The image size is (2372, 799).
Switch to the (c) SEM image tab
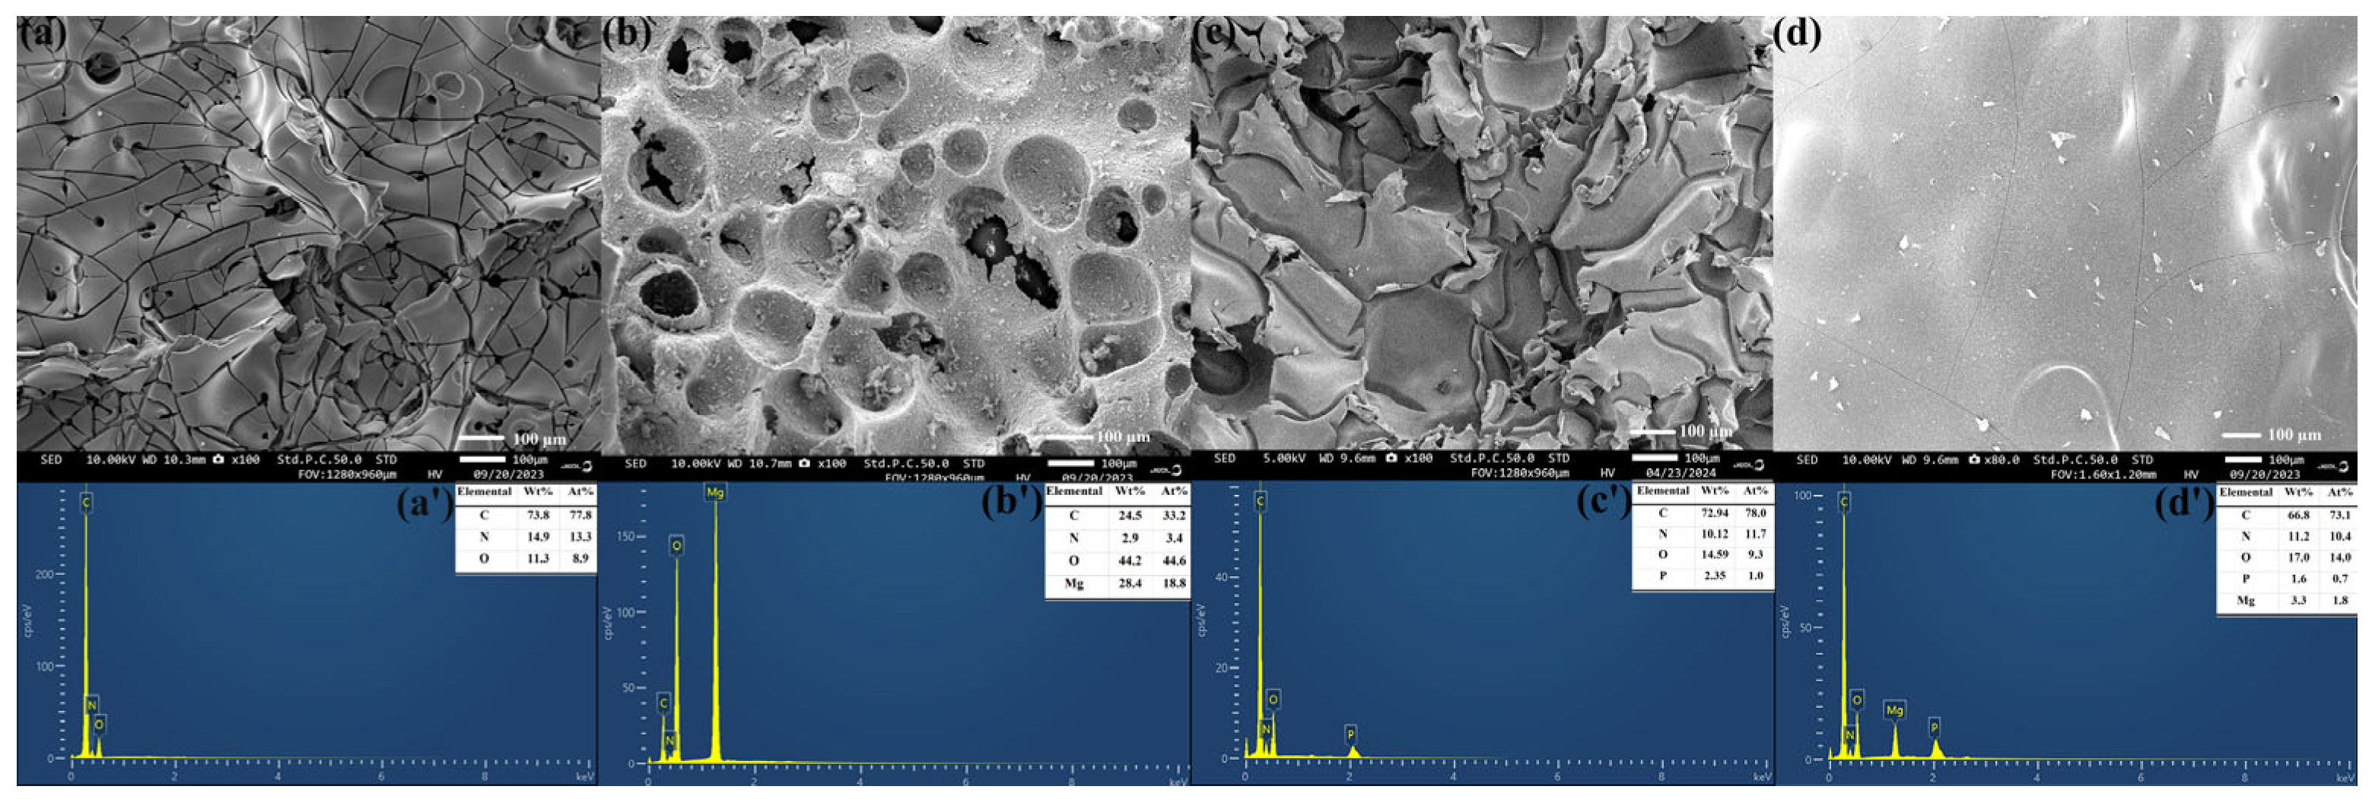tap(1216, 32)
